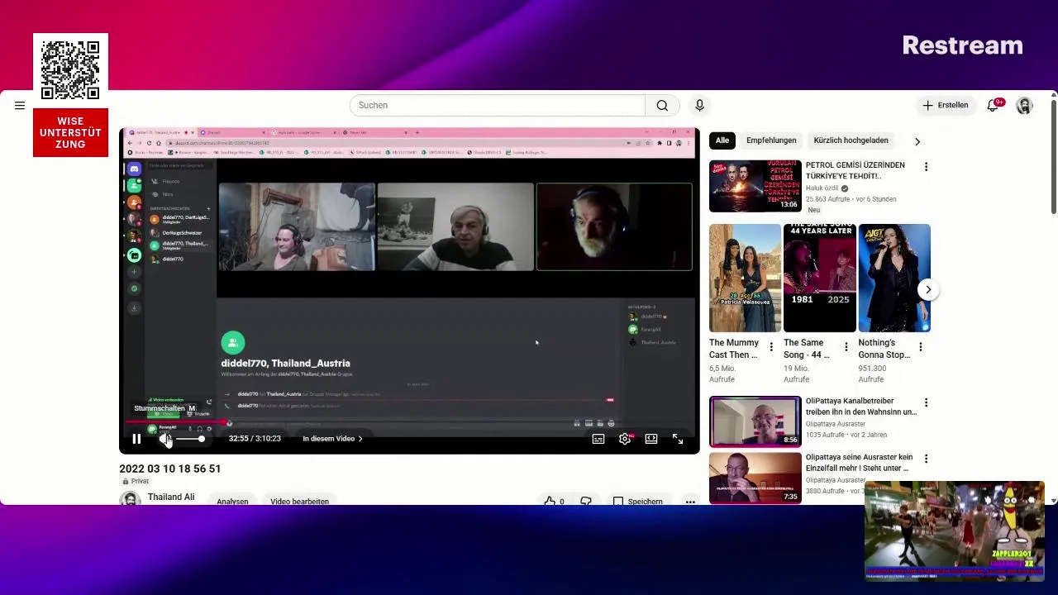Click the ZAPPLER201 overlay video thumbnail
Image resolution: width=1058 pixels, height=595 pixels.
tap(954, 531)
